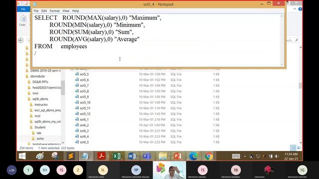319x179 pixels.
Task: Select the sol5_10 SQL file
Action: point(85,102)
